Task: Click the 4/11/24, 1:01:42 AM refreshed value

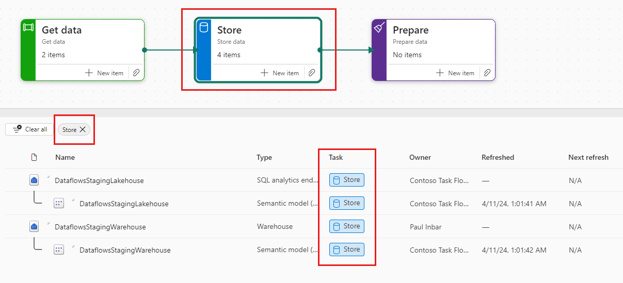Action: coord(514,250)
